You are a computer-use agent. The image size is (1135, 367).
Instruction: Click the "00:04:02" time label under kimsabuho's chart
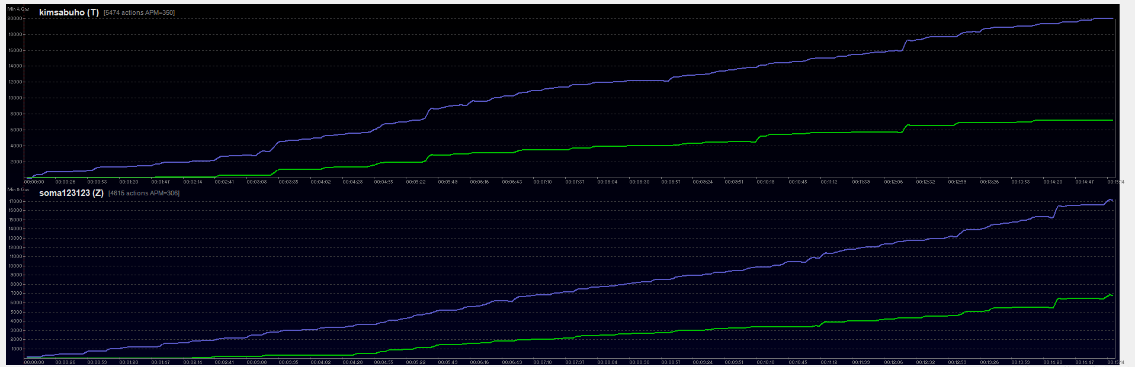(x=320, y=182)
